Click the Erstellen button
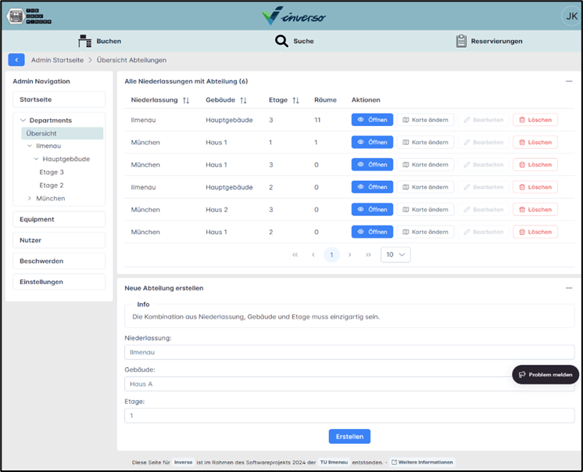The width and height of the screenshot is (583, 472). pyautogui.click(x=349, y=437)
